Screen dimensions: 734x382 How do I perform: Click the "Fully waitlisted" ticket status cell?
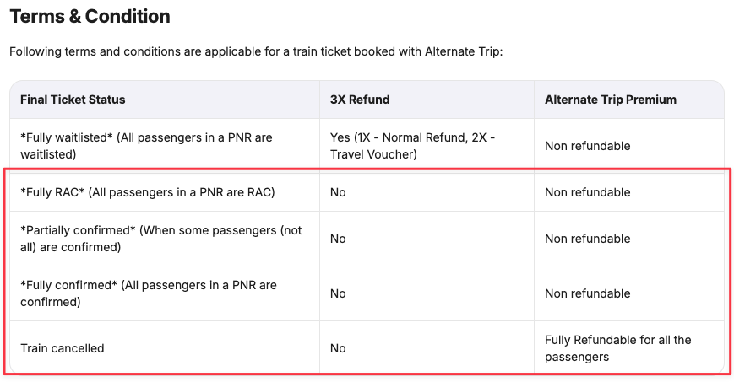click(146, 145)
